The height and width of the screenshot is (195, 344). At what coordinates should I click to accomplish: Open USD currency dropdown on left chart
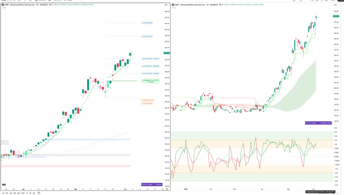pos(166,5)
